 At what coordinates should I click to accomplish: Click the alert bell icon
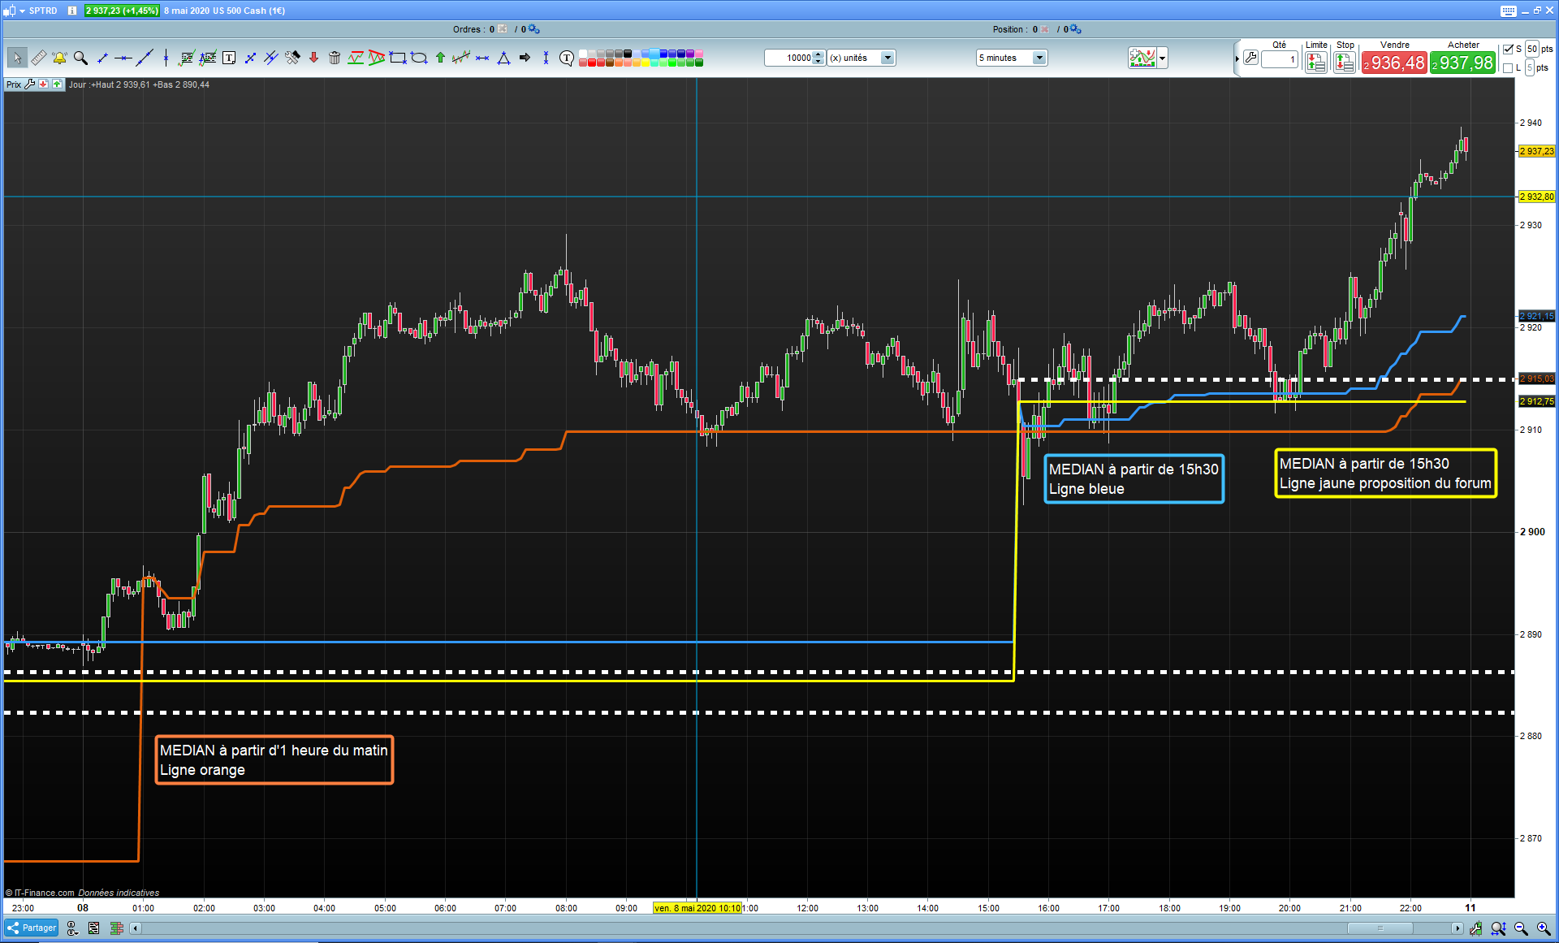pyautogui.click(x=59, y=58)
